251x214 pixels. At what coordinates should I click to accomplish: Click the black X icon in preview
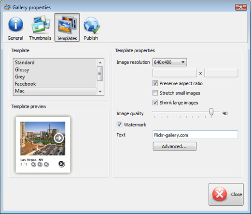61,164
